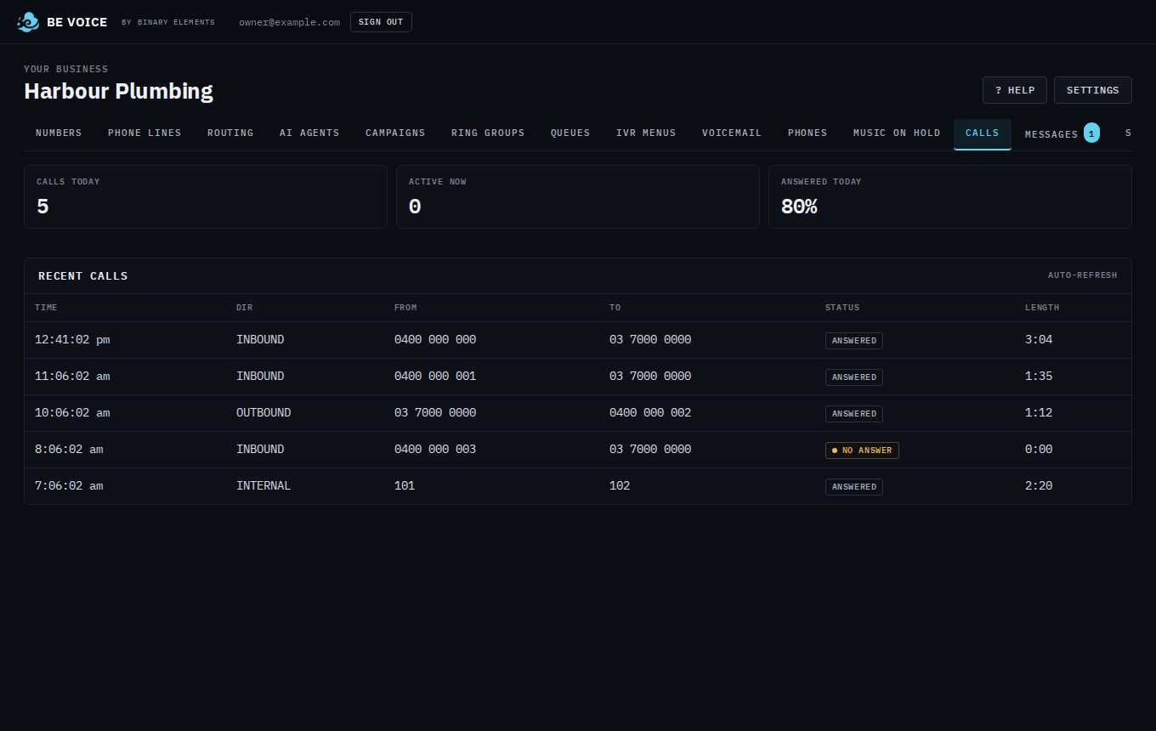
Task: Click the Length column header
Action: coord(1042,308)
